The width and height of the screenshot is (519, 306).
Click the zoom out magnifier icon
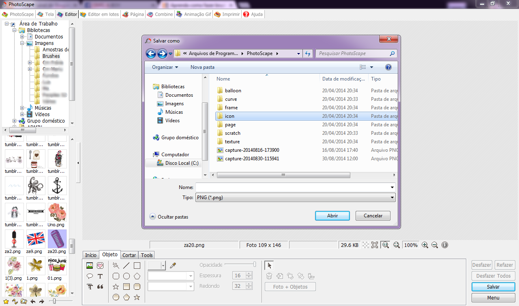435,245
